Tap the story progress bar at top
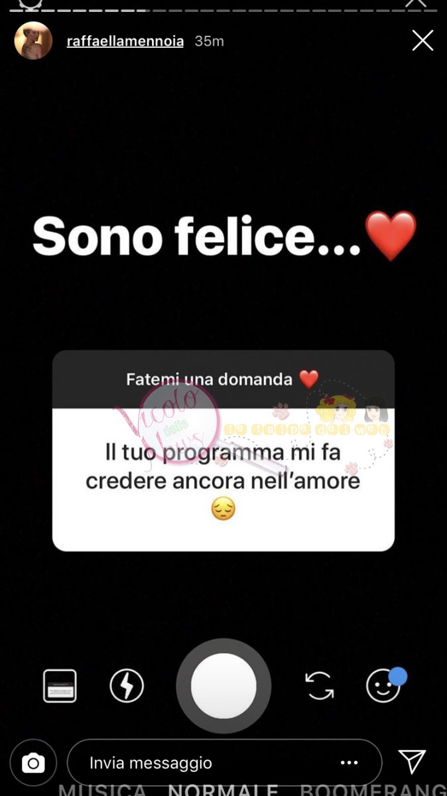Screen dimensions: 447x796 223,9
